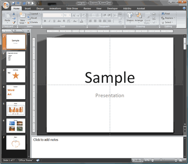Click the Quick Styles icon
This screenshot has height=164, width=188.
(147, 15)
